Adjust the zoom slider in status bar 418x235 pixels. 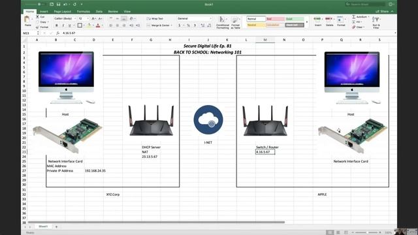click(367, 232)
